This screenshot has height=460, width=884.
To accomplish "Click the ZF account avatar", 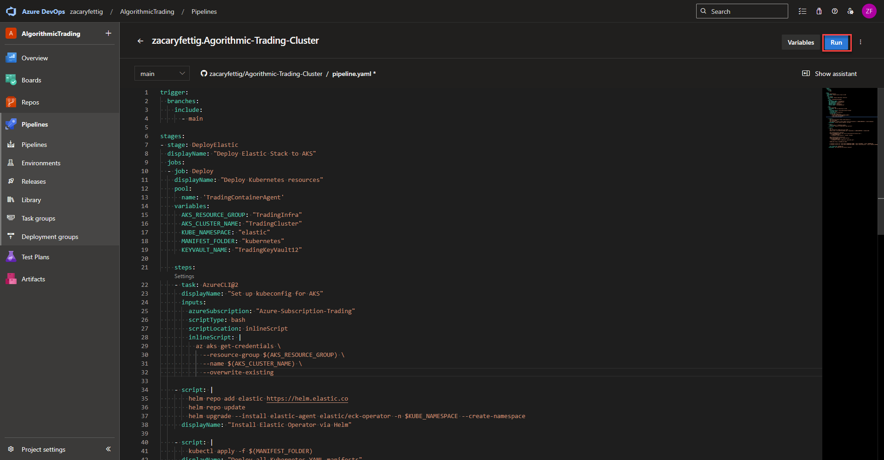I will tap(869, 12).
